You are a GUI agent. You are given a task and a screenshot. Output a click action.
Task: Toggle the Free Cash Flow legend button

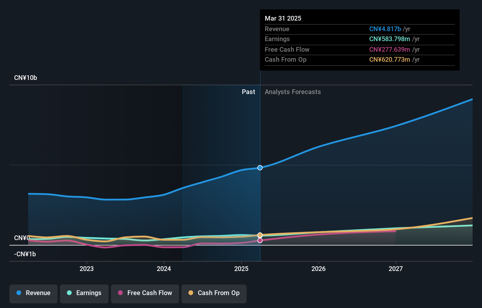[145, 294]
